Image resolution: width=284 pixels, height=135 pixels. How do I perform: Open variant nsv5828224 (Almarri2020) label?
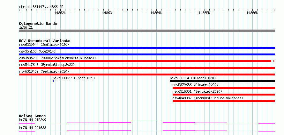[x=193, y=78]
